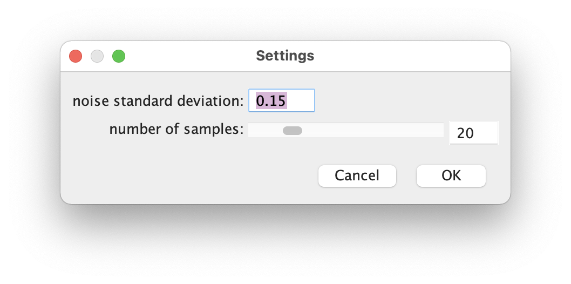571x284 pixels.
Task: Click the Settings title text
Action: 285,56
